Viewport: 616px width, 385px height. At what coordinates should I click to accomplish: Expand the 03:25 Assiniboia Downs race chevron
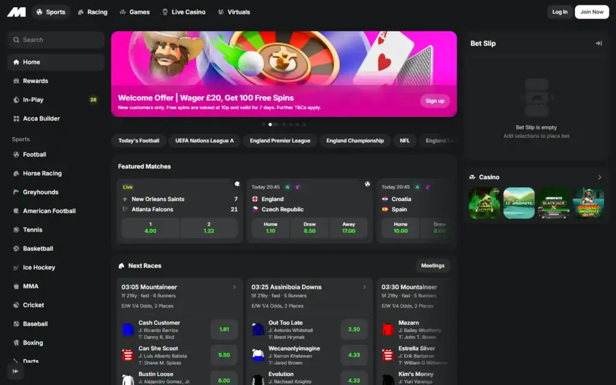tap(365, 287)
